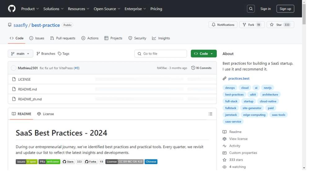
Task: Click the Chinese badge in README
Action: click(151, 162)
